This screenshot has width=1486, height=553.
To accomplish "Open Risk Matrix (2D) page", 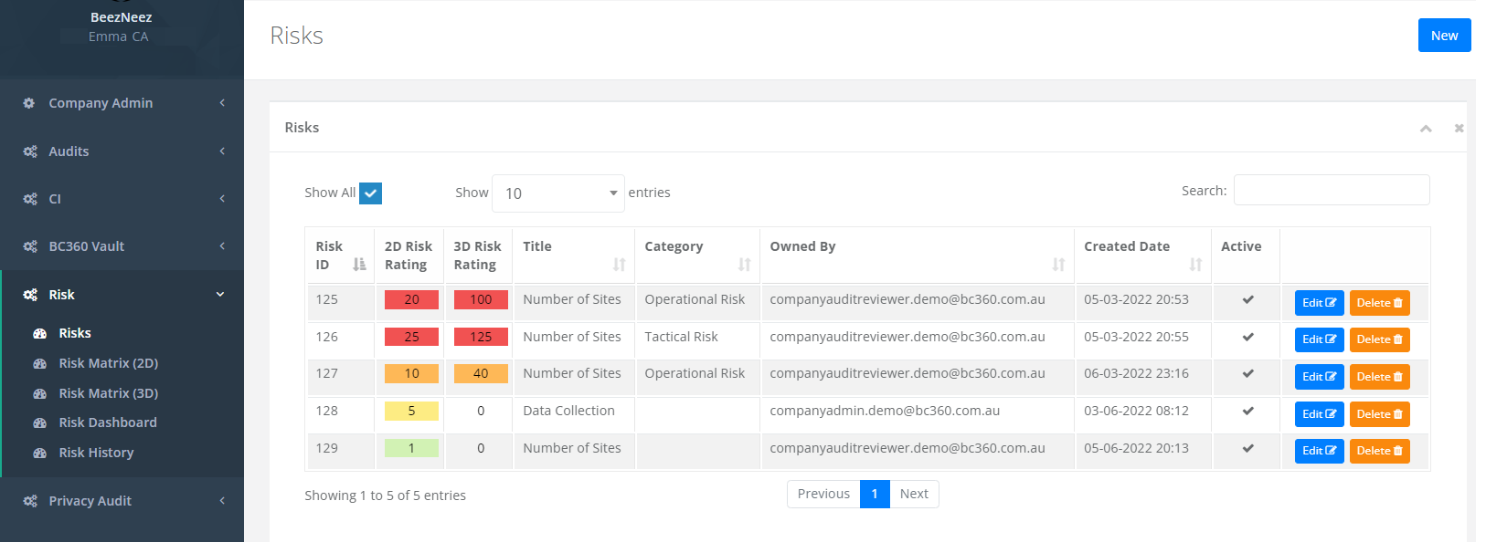I will click(x=109, y=363).
